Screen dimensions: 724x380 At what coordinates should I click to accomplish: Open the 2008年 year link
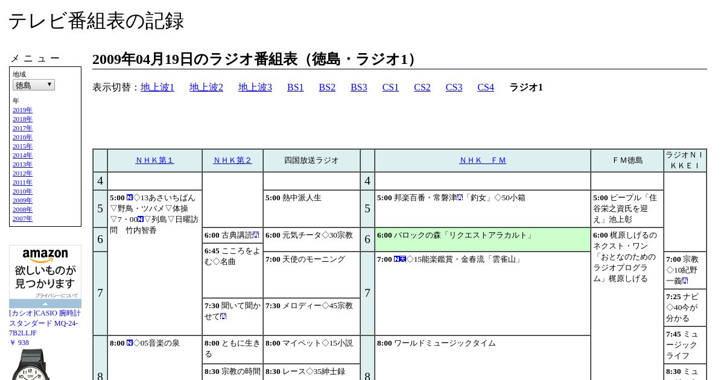(x=22, y=209)
